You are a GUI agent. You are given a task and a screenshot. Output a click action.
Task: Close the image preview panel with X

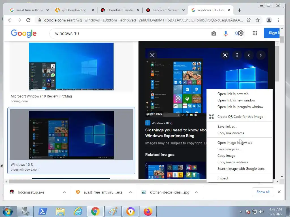tap(152, 55)
